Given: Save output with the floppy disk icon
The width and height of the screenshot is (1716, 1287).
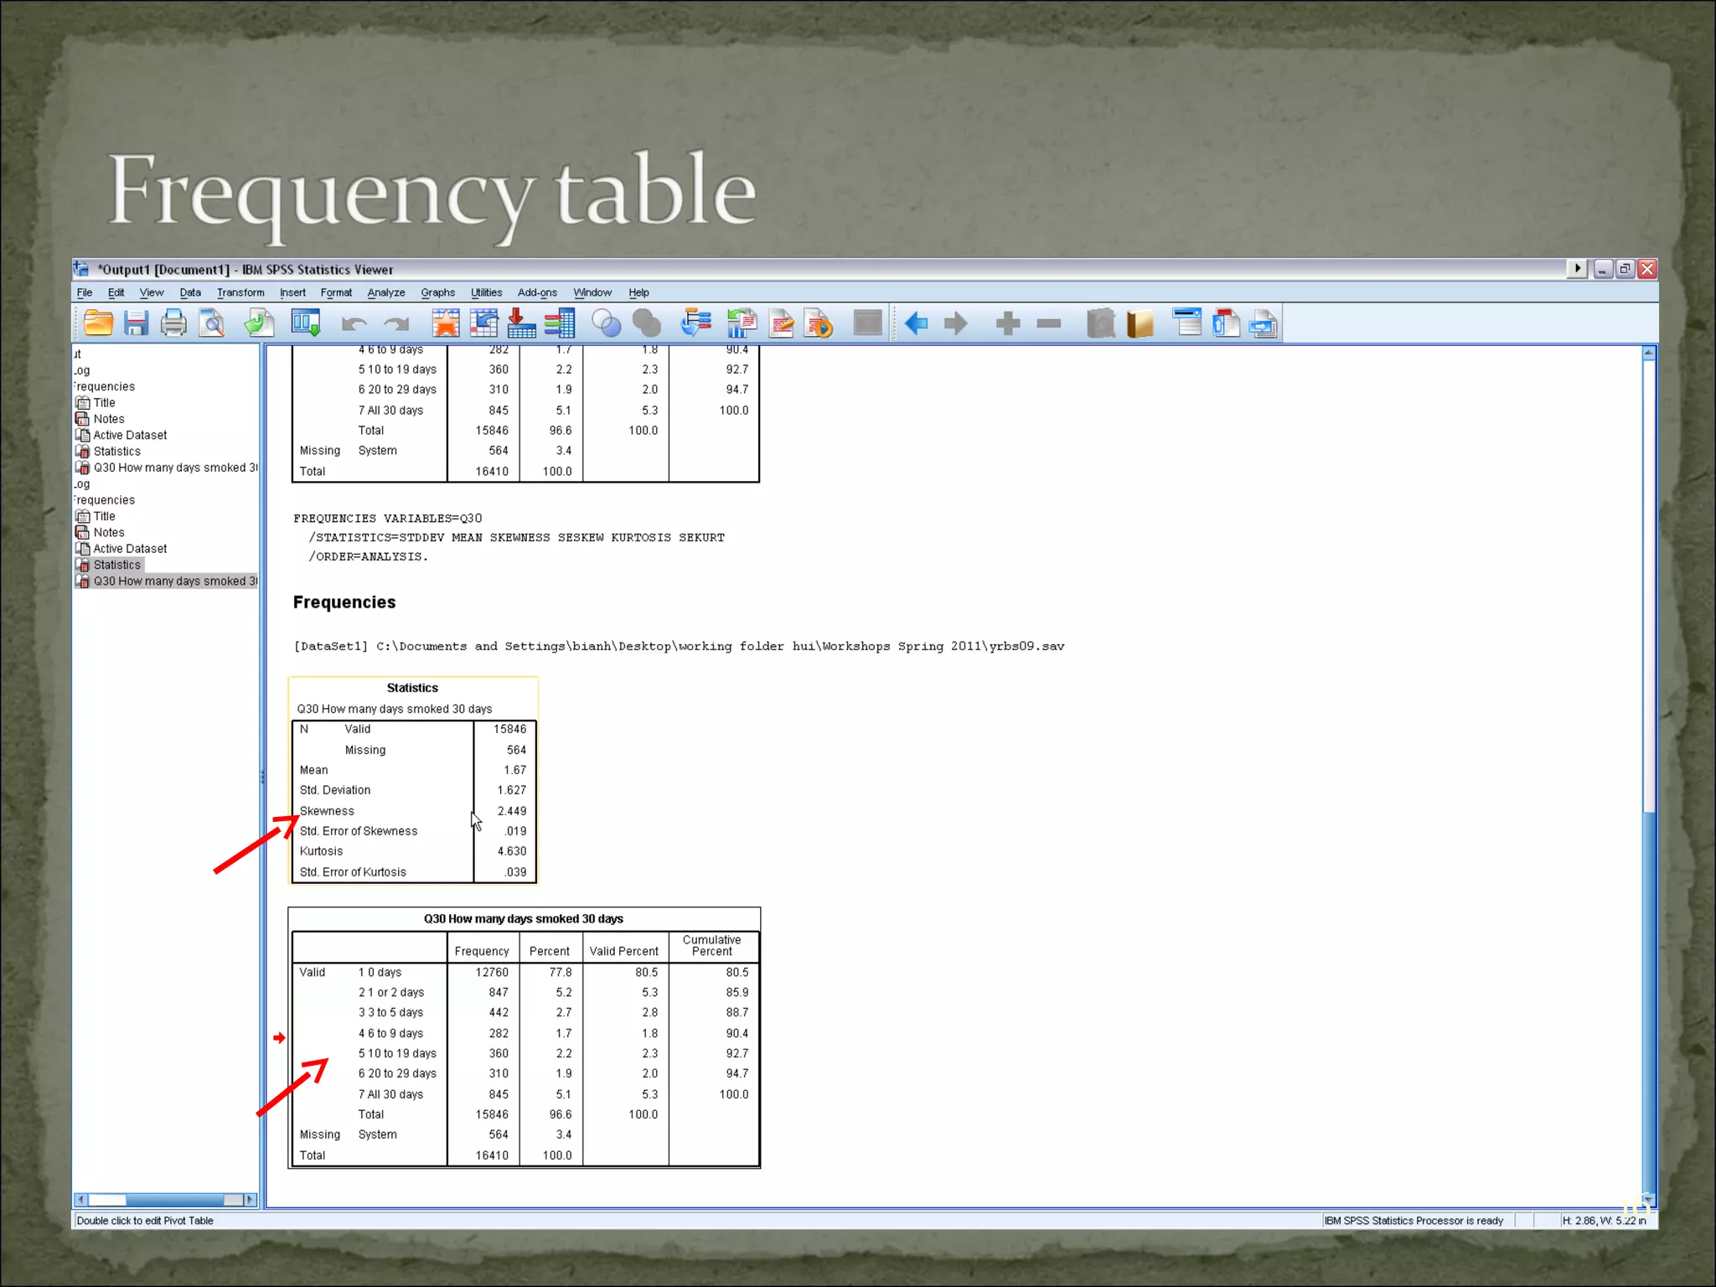Looking at the screenshot, I should [136, 323].
